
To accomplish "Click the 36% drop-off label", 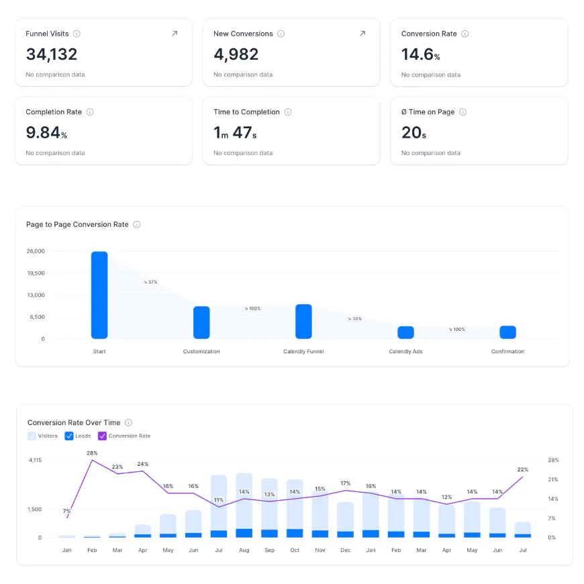I will [x=354, y=319].
